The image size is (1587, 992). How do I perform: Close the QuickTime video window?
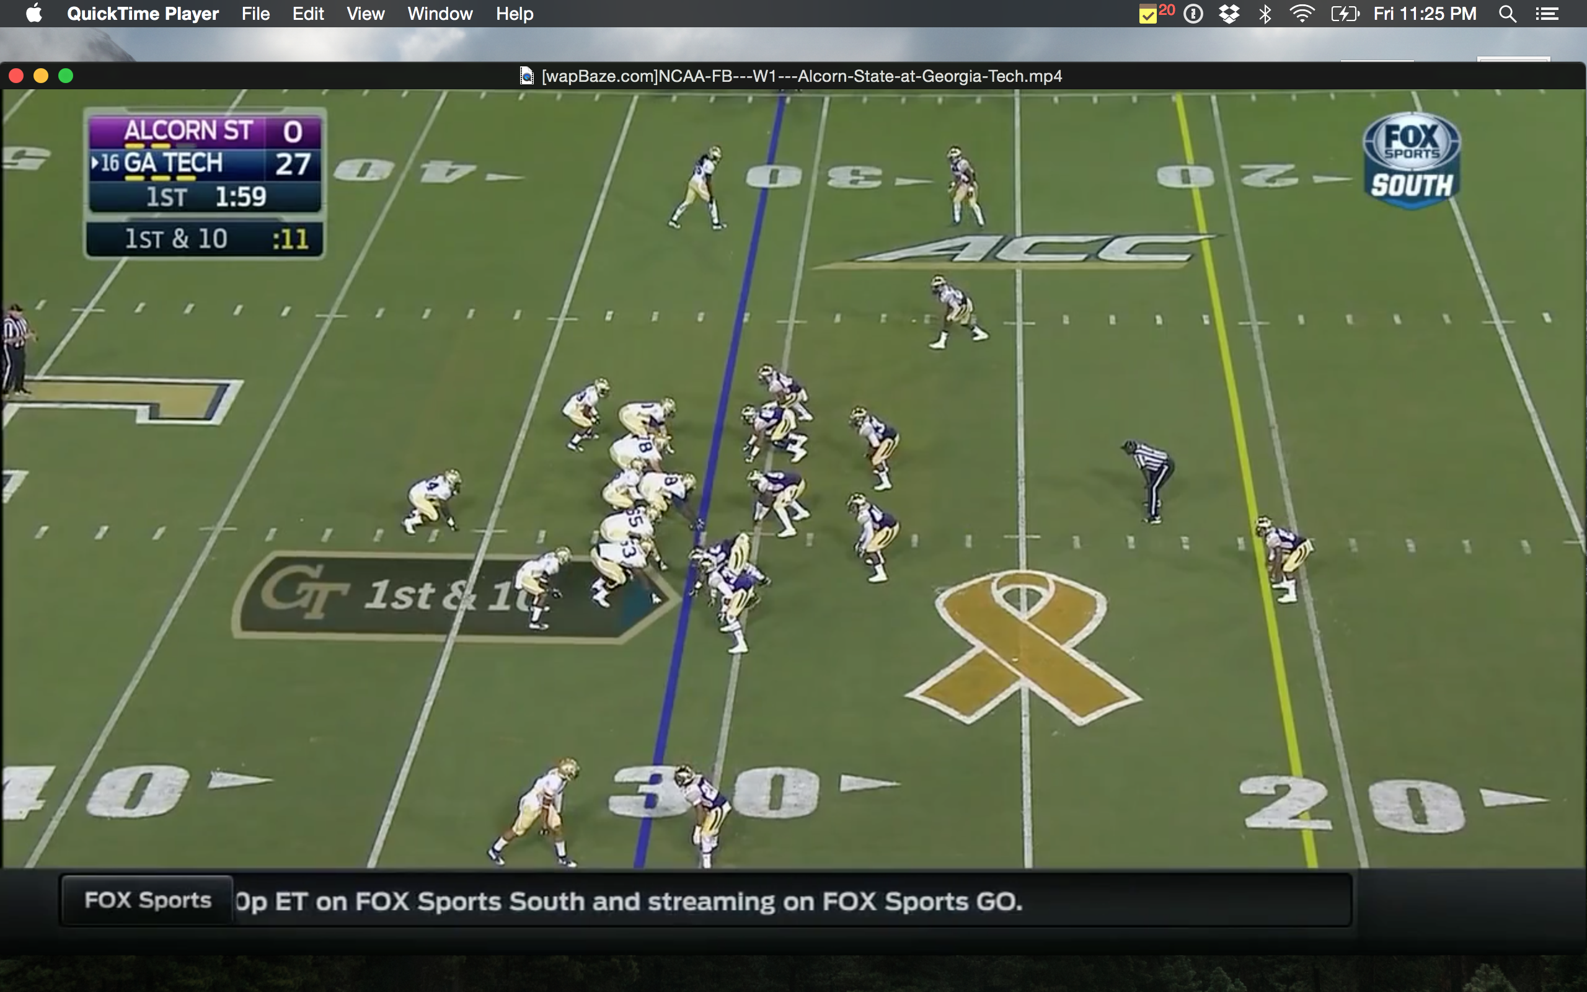pos(16,76)
